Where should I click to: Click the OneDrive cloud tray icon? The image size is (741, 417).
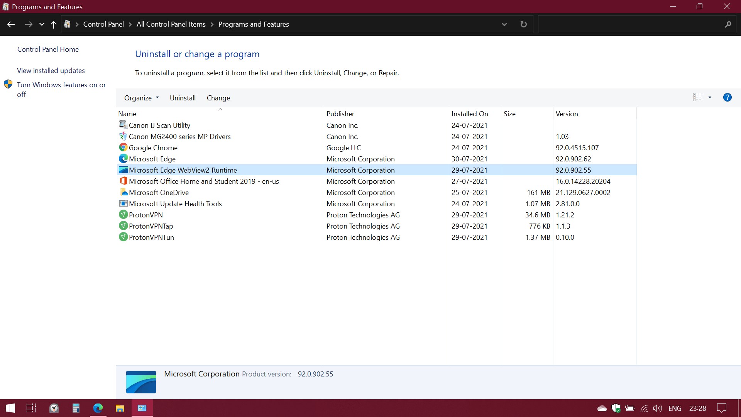tap(602, 408)
